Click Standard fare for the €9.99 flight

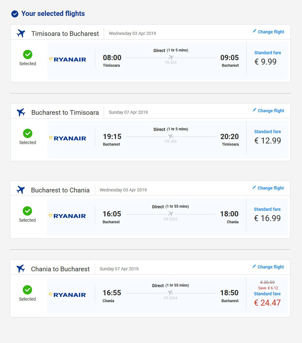(x=267, y=53)
